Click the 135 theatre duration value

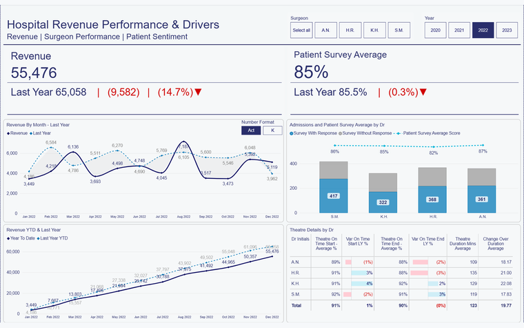tap(473, 273)
